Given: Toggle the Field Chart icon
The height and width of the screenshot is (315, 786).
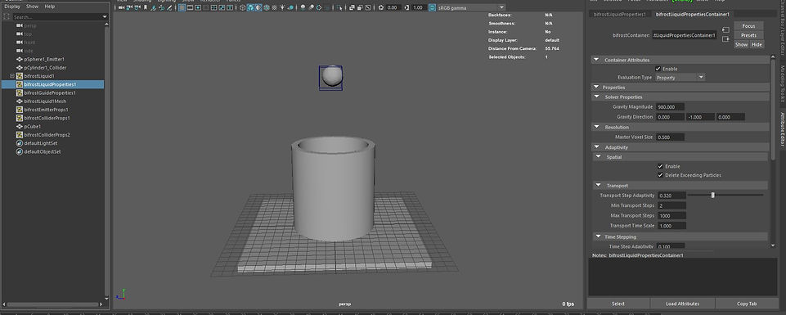Looking at the screenshot, I should [x=213, y=7].
